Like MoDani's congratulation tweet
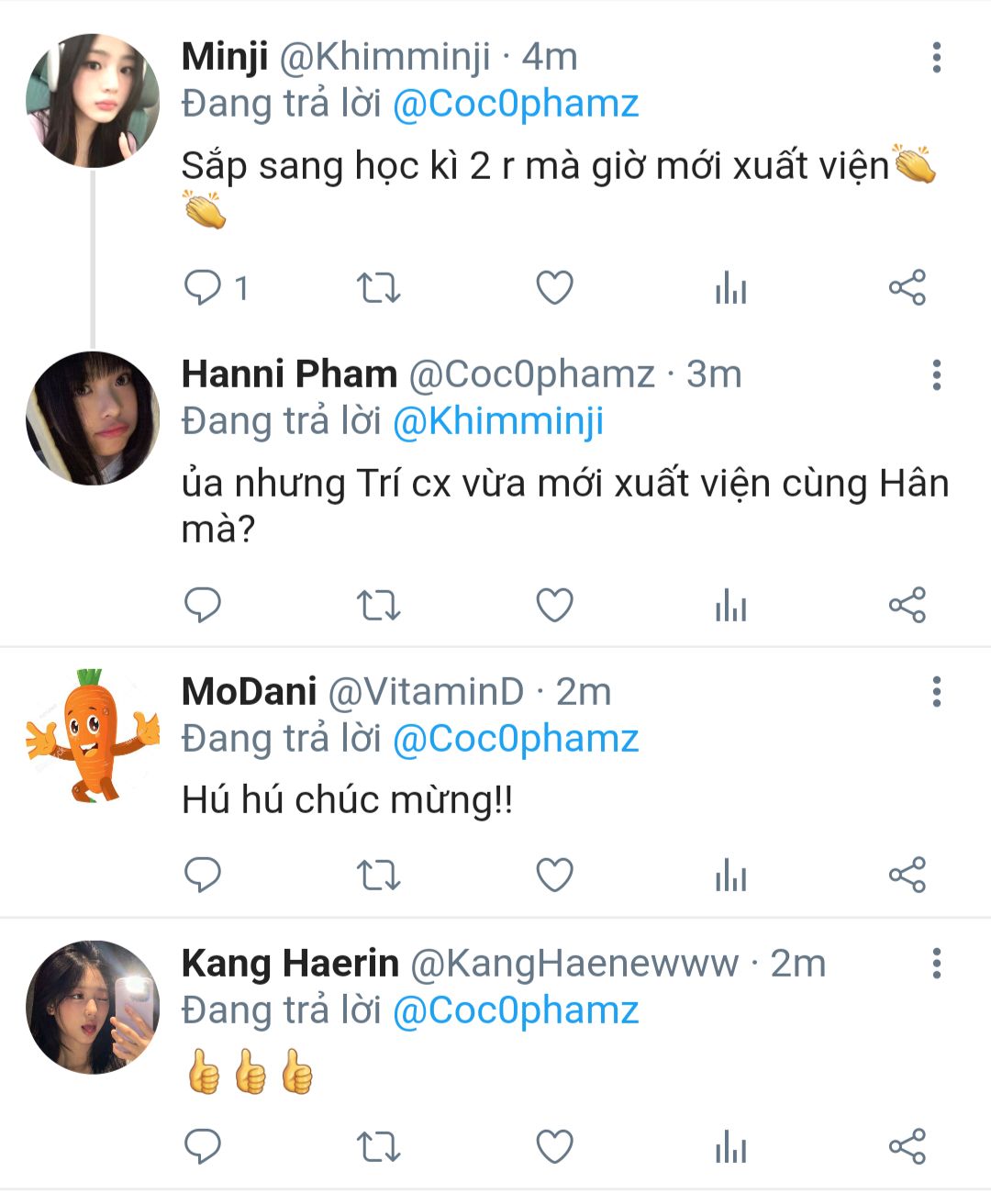 pyautogui.click(x=554, y=876)
